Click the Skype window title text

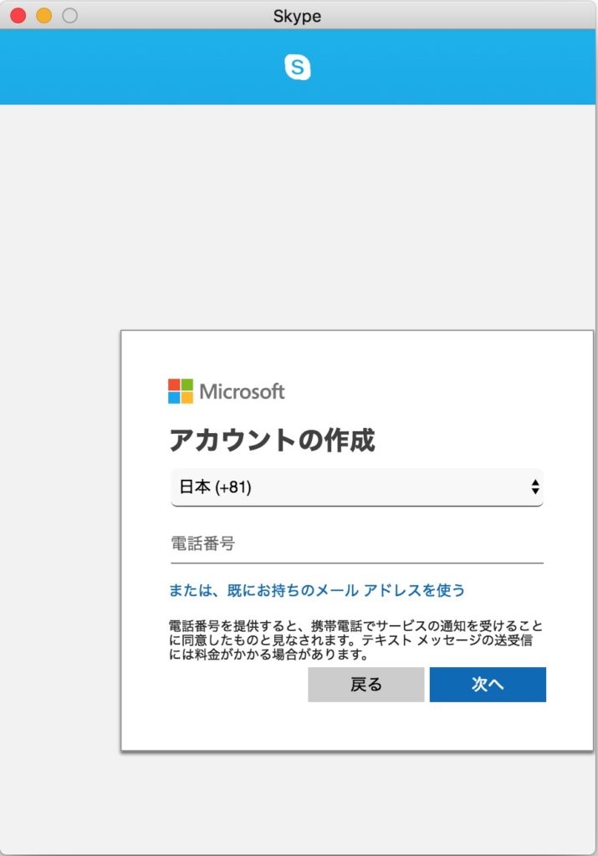click(x=297, y=16)
